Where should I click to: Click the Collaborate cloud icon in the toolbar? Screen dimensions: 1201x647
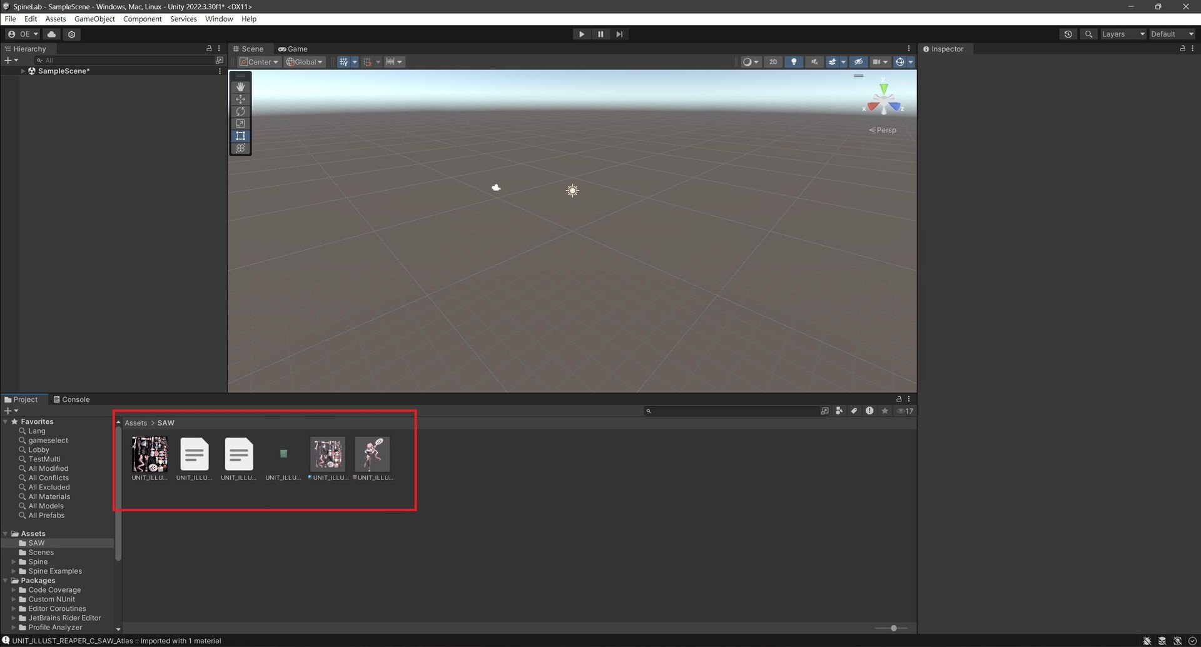pos(52,34)
